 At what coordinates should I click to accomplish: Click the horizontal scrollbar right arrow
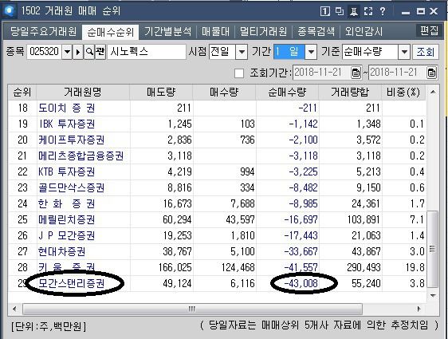(419, 309)
